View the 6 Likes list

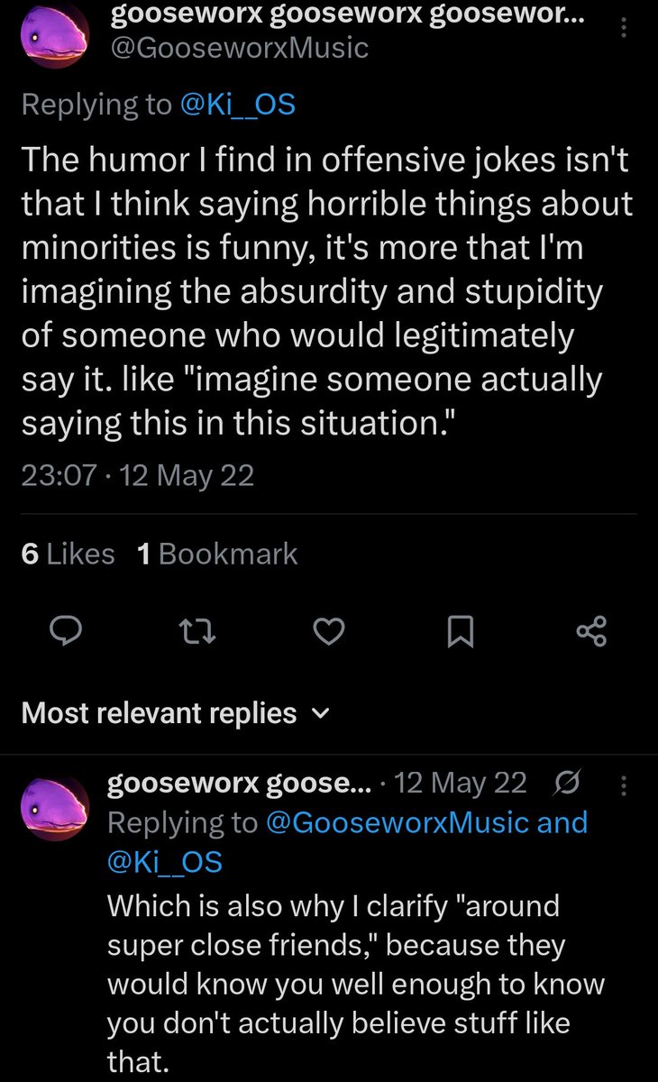tap(68, 554)
